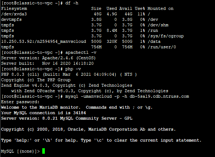Click the Mounted on column header
Viewport: 215px width, 157px height.
[161, 8]
